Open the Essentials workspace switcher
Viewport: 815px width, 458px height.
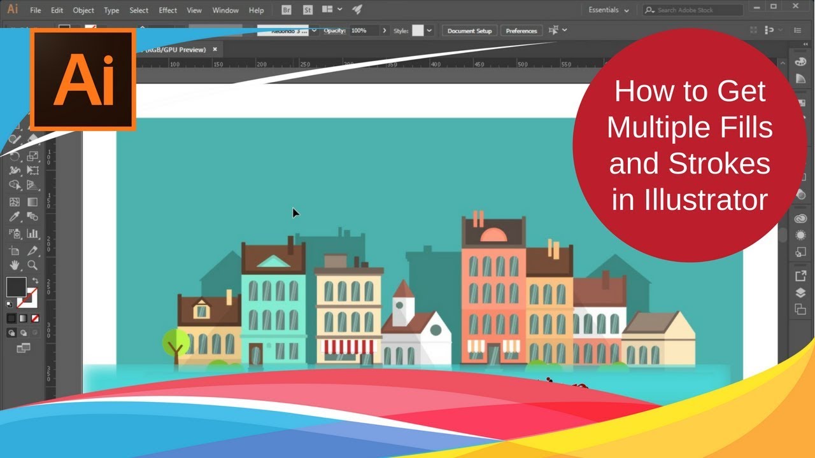tap(609, 10)
